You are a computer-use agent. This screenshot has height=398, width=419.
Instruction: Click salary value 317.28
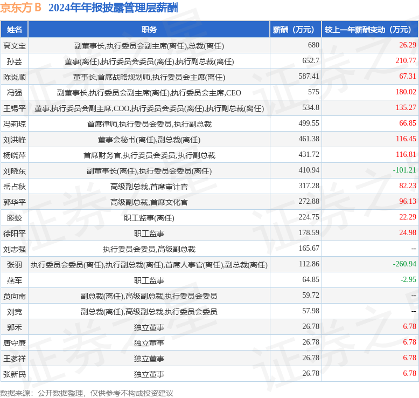click(x=309, y=186)
